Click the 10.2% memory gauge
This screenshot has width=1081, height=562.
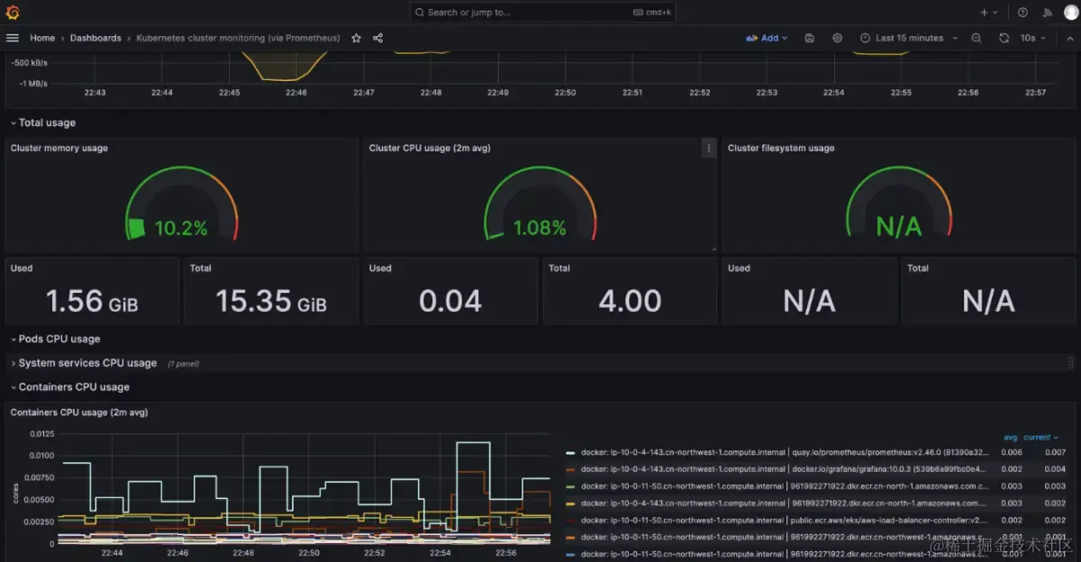[181, 205]
